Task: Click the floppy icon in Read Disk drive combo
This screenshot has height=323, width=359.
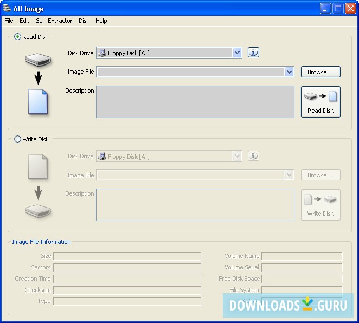Action: [102, 53]
